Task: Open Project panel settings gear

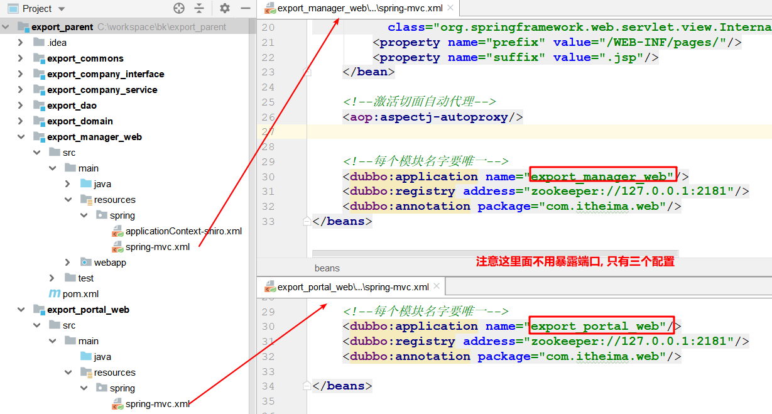Action: click(225, 8)
